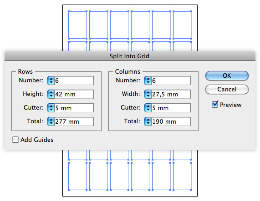Select the top-left grid cell on the artboard

click(77, 25)
